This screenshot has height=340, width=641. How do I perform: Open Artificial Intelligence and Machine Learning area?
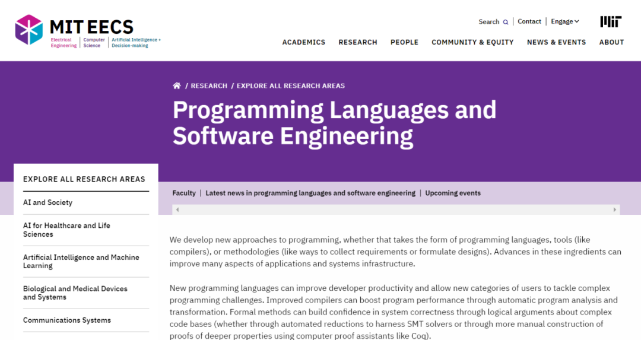(81, 261)
